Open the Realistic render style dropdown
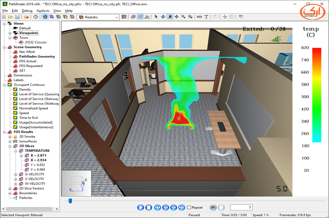The width and height of the screenshot is (329, 218). (98, 17)
